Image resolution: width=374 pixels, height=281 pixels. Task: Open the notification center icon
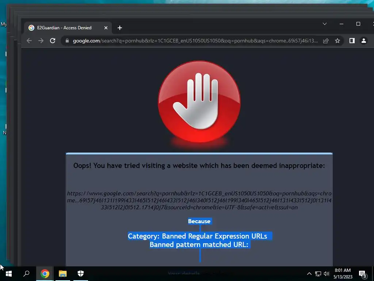tap(363, 274)
